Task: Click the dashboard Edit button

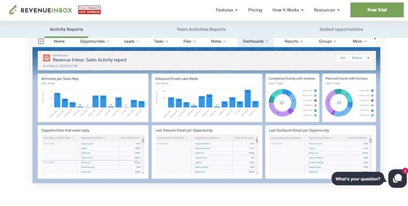Action: pos(343,58)
